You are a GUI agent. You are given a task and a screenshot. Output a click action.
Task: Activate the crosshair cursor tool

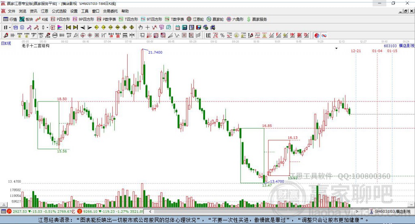148,27
